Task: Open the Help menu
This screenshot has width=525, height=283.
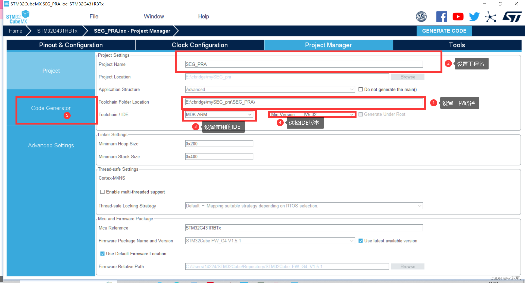Action: click(204, 17)
